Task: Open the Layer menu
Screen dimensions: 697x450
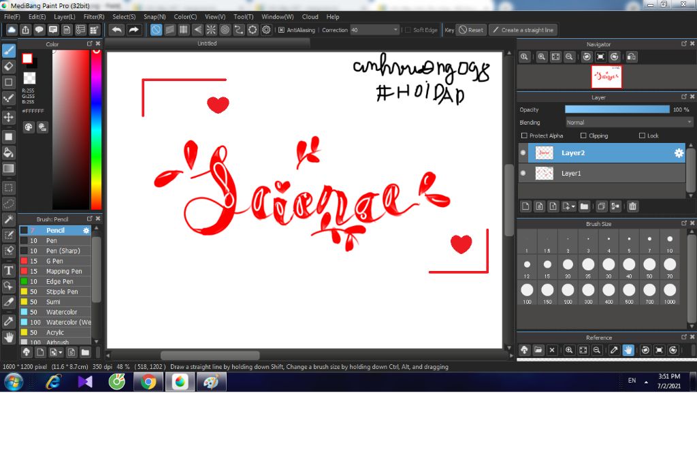Action: [x=65, y=16]
